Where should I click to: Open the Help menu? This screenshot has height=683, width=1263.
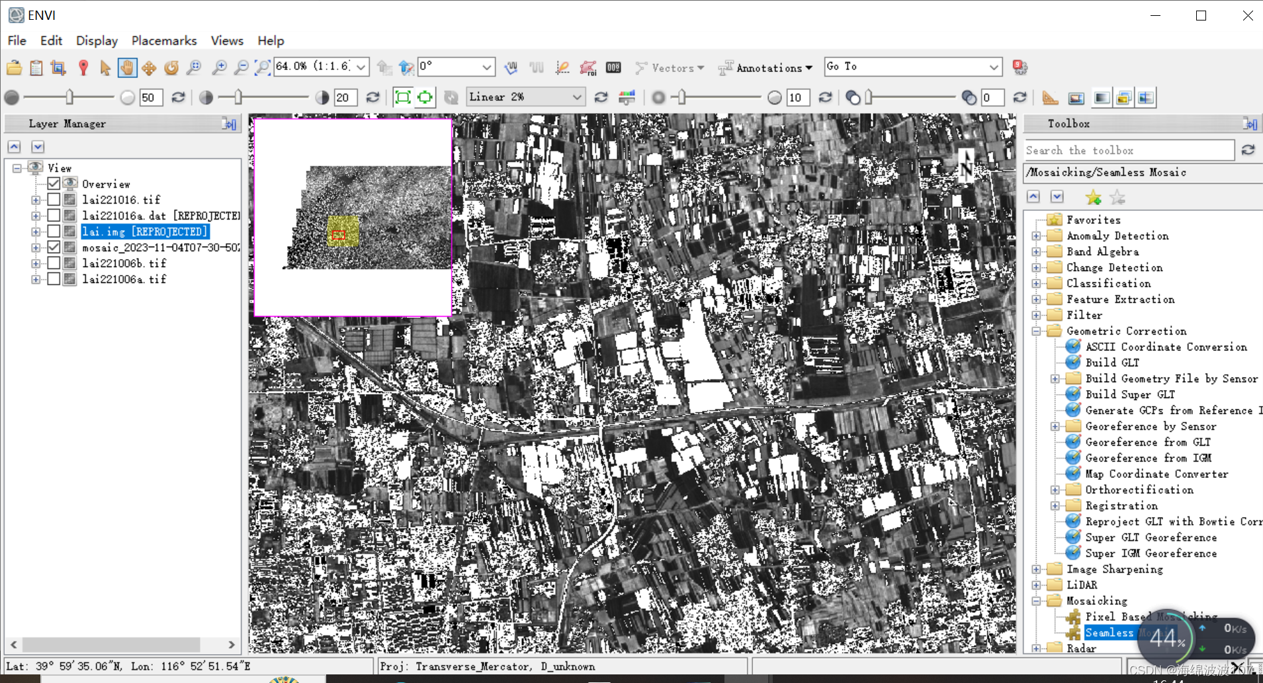271,40
